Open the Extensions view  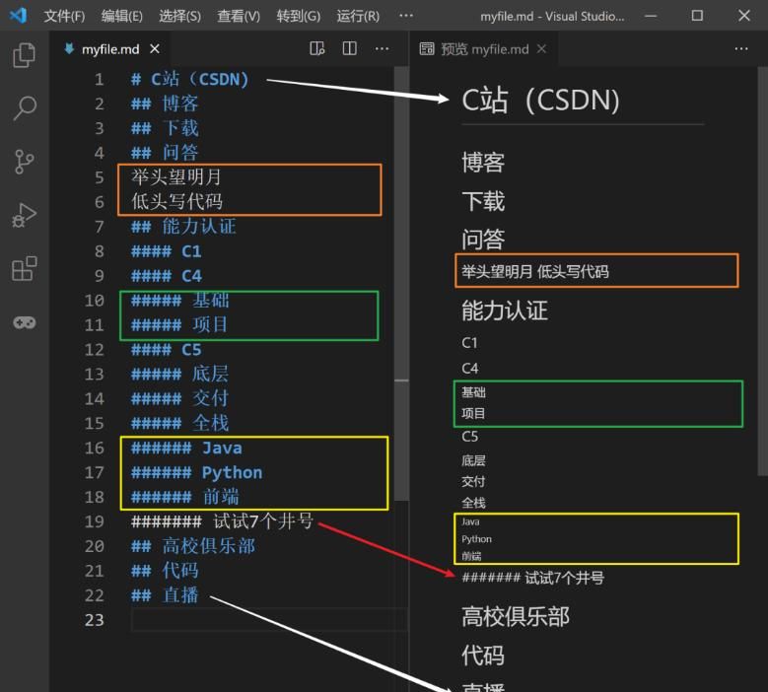[x=24, y=268]
